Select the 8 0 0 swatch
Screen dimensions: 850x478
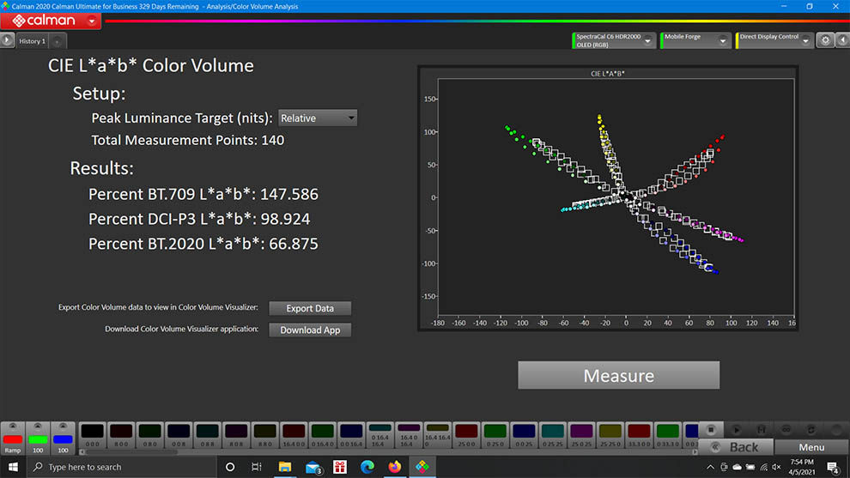121,435
